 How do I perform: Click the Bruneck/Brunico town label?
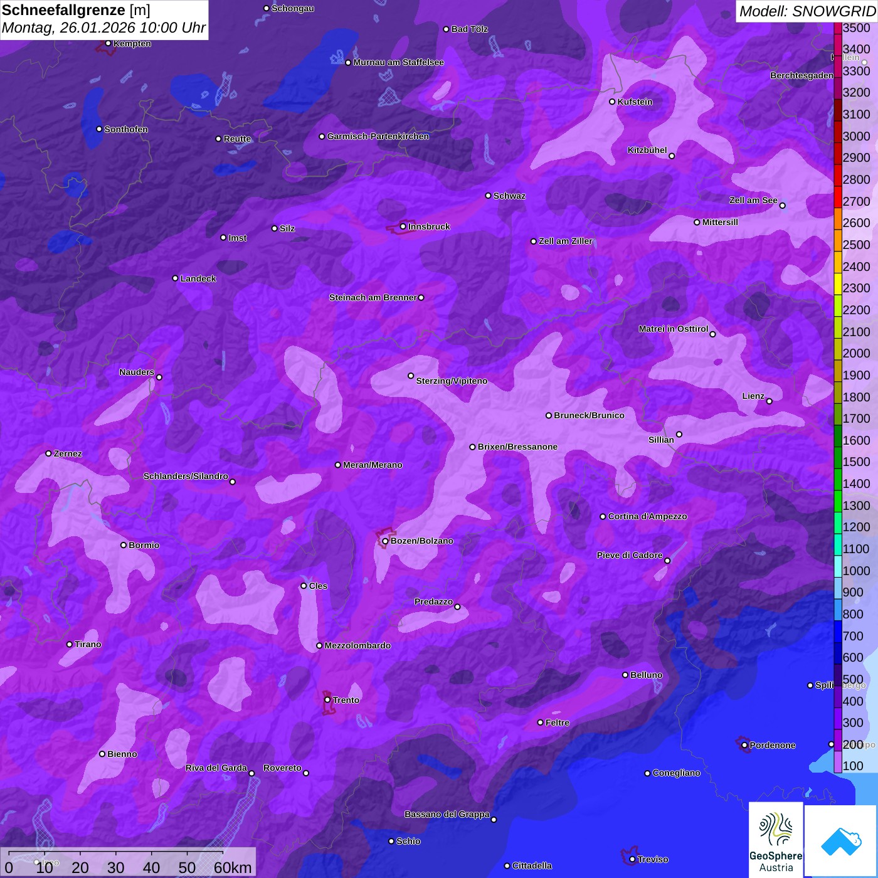click(589, 416)
